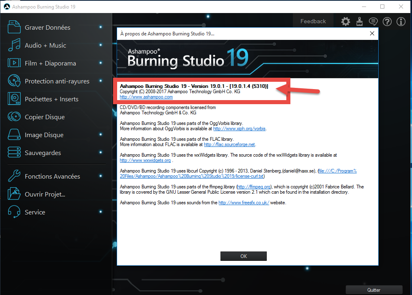Open the xiph.org/vorbis link
The height and width of the screenshot is (295, 412).
239,129
